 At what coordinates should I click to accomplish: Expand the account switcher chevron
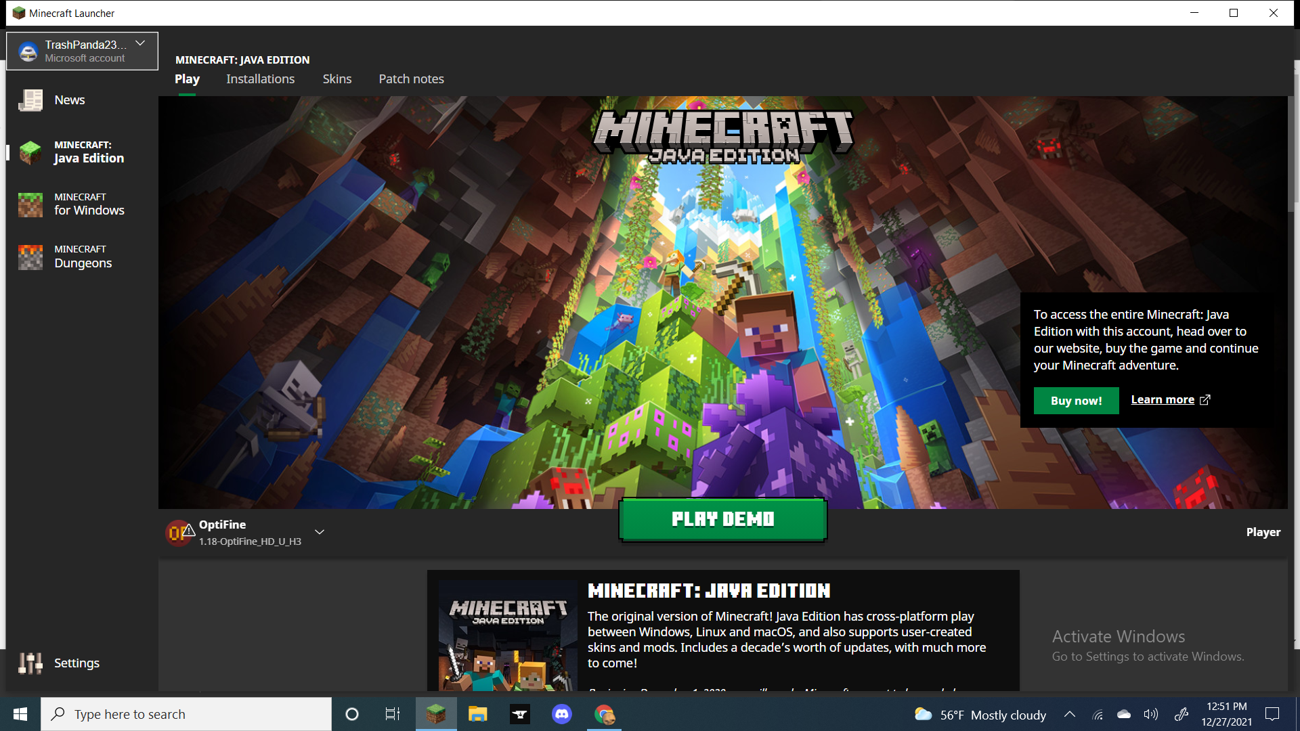pyautogui.click(x=140, y=43)
